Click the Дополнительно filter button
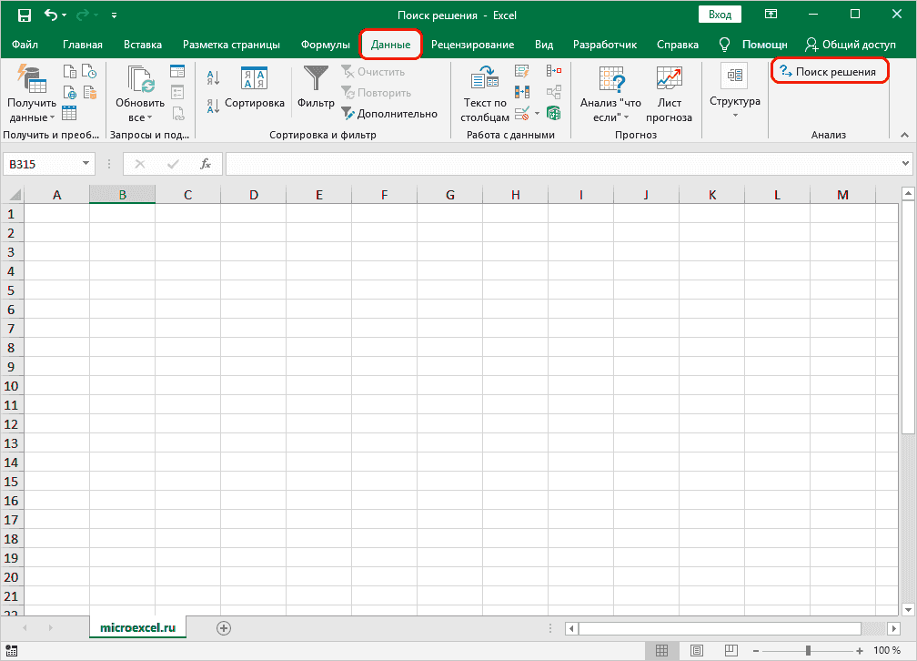Image resolution: width=917 pixels, height=661 pixels. 389,114
